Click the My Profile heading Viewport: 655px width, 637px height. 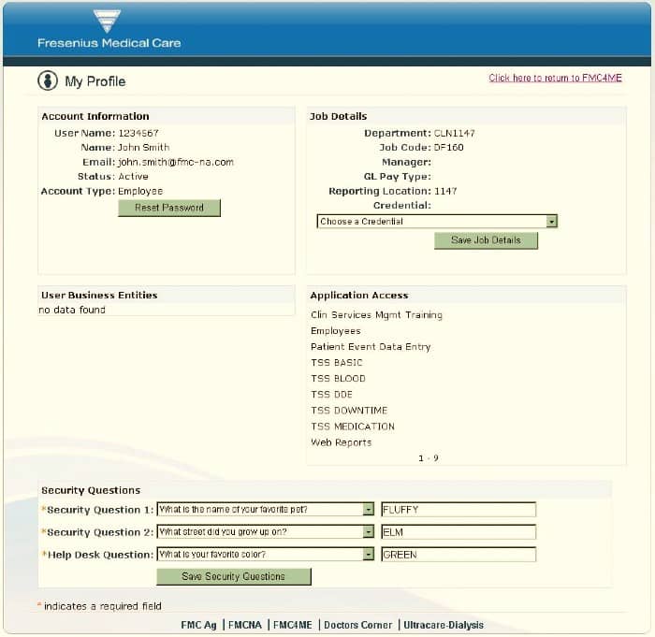coord(95,81)
